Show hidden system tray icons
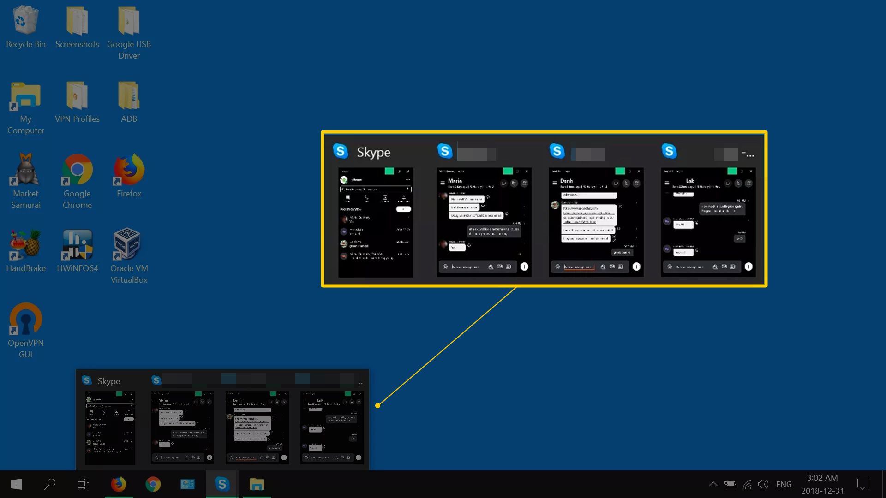This screenshot has height=498, width=886. (x=713, y=484)
